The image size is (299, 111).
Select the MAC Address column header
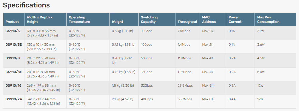(209, 19)
